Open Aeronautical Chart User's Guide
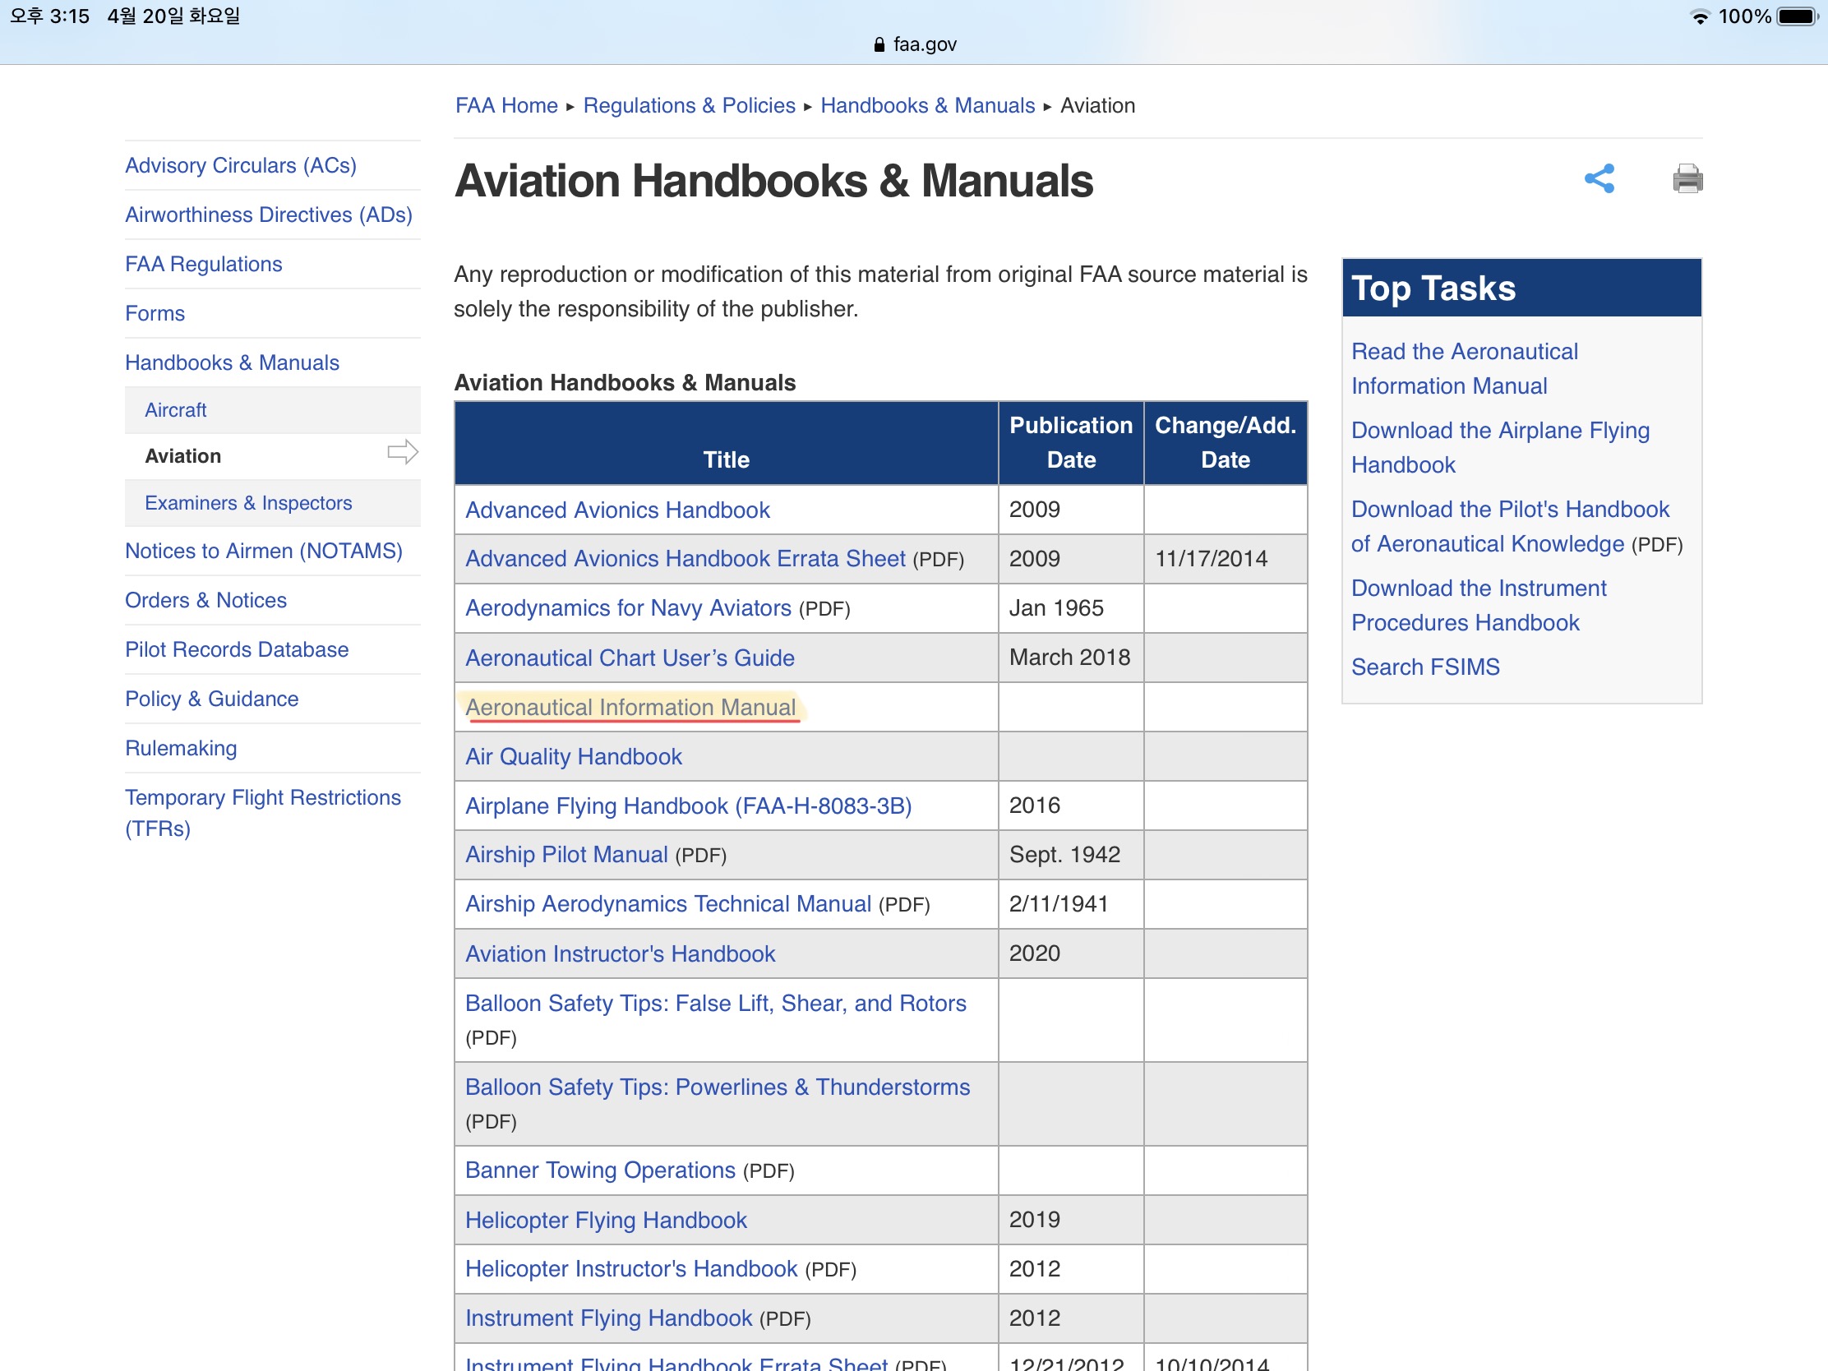The height and width of the screenshot is (1371, 1828). tap(630, 658)
